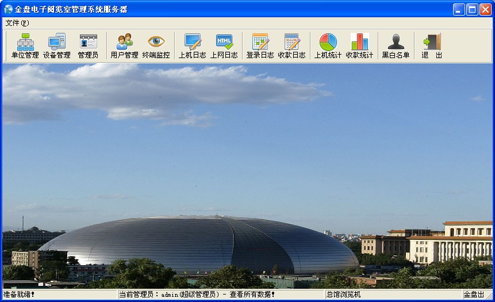Open 设备管理 device management
This screenshot has width=495, height=302.
pos(57,46)
